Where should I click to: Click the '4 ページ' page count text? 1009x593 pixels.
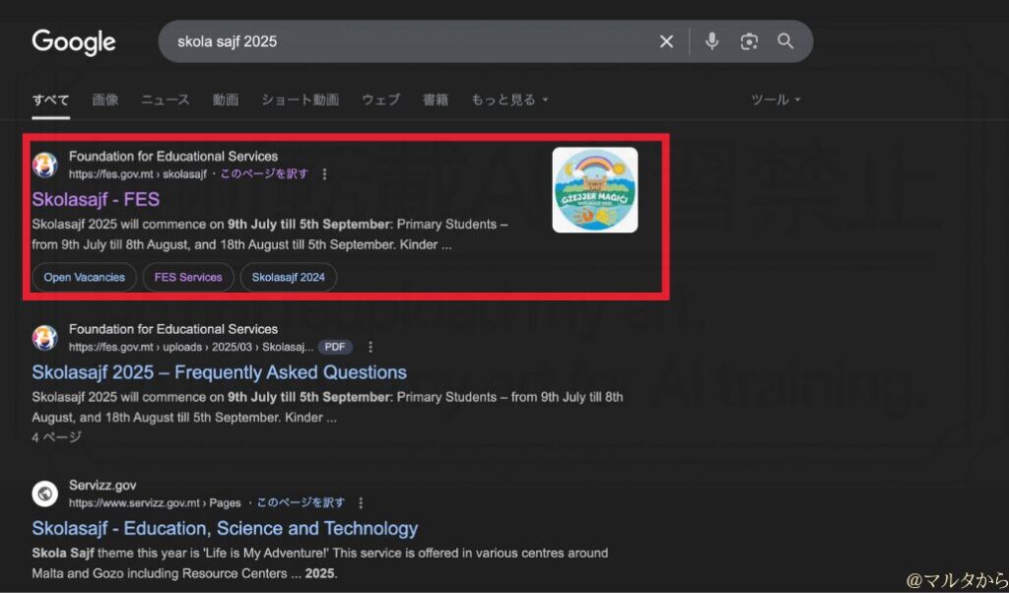(x=56, y=437)
